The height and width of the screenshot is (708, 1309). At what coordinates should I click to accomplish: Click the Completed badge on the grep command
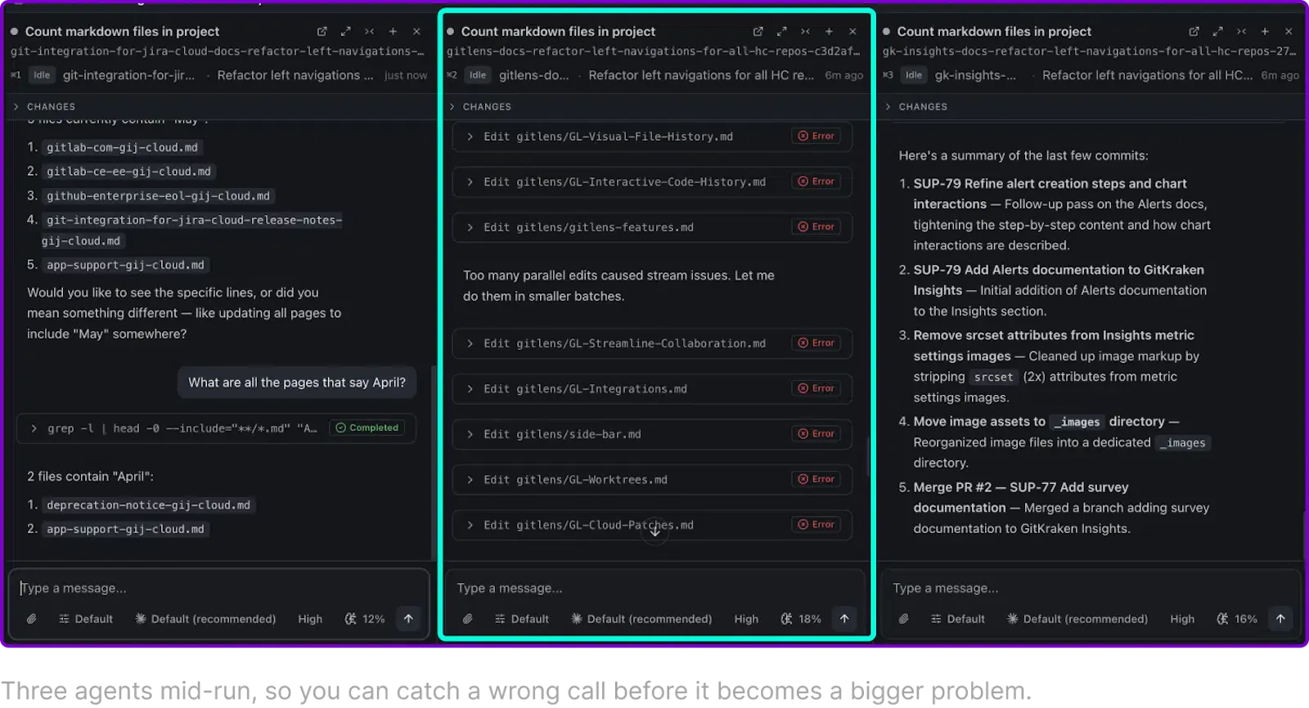pyautogui.click(x=367, y=428)
